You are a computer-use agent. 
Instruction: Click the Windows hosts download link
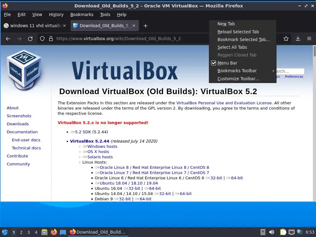[100, 147]
